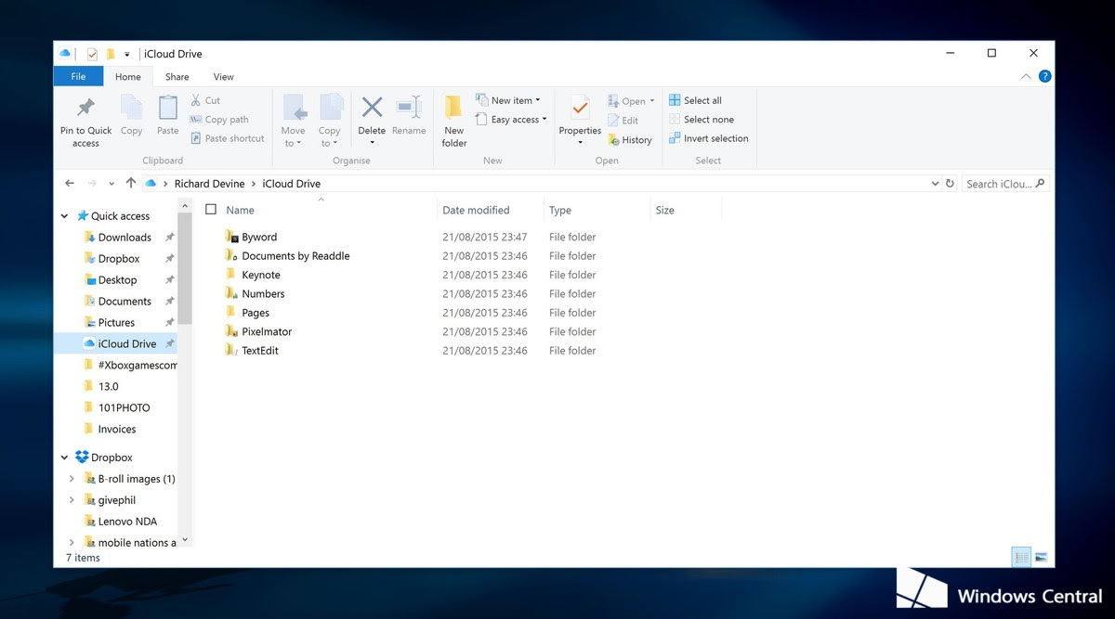This screenshot has width=1115, height=619.
Task: Click the Edit ribbon command
Action: coord(623,121)
